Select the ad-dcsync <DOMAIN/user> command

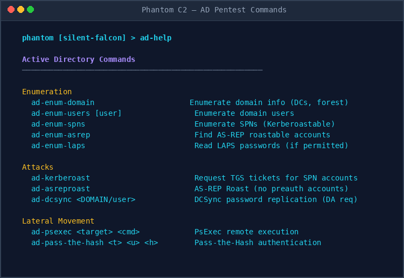tap(83, 199)
